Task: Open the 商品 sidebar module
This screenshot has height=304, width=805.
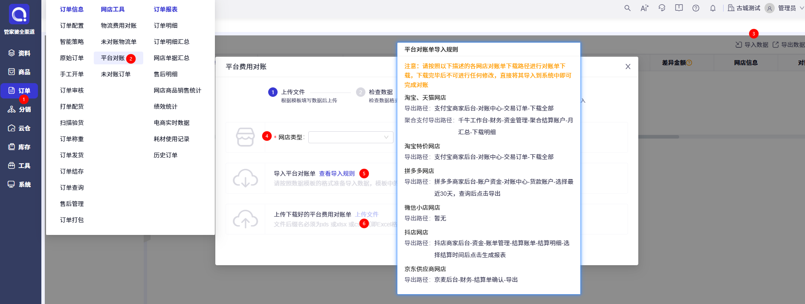Action: (x=19, y=72)
